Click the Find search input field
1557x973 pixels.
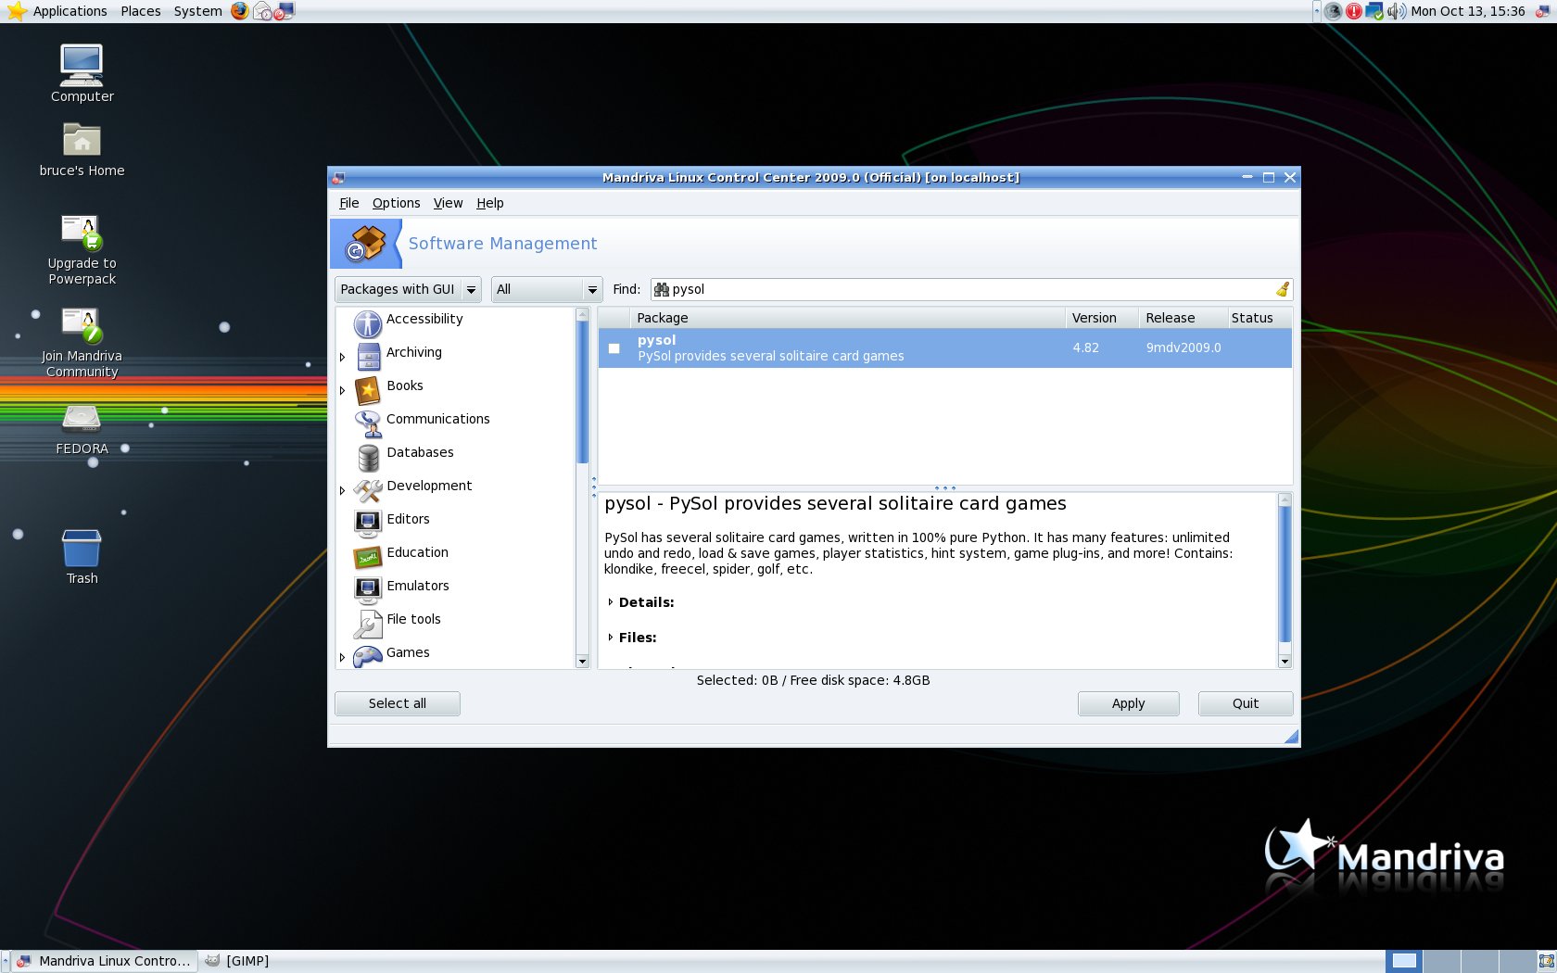click(x=971, y=289)
